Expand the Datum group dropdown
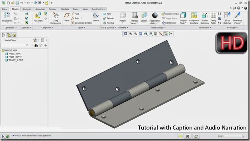This screenshot has height=141, width=250. 81,28
